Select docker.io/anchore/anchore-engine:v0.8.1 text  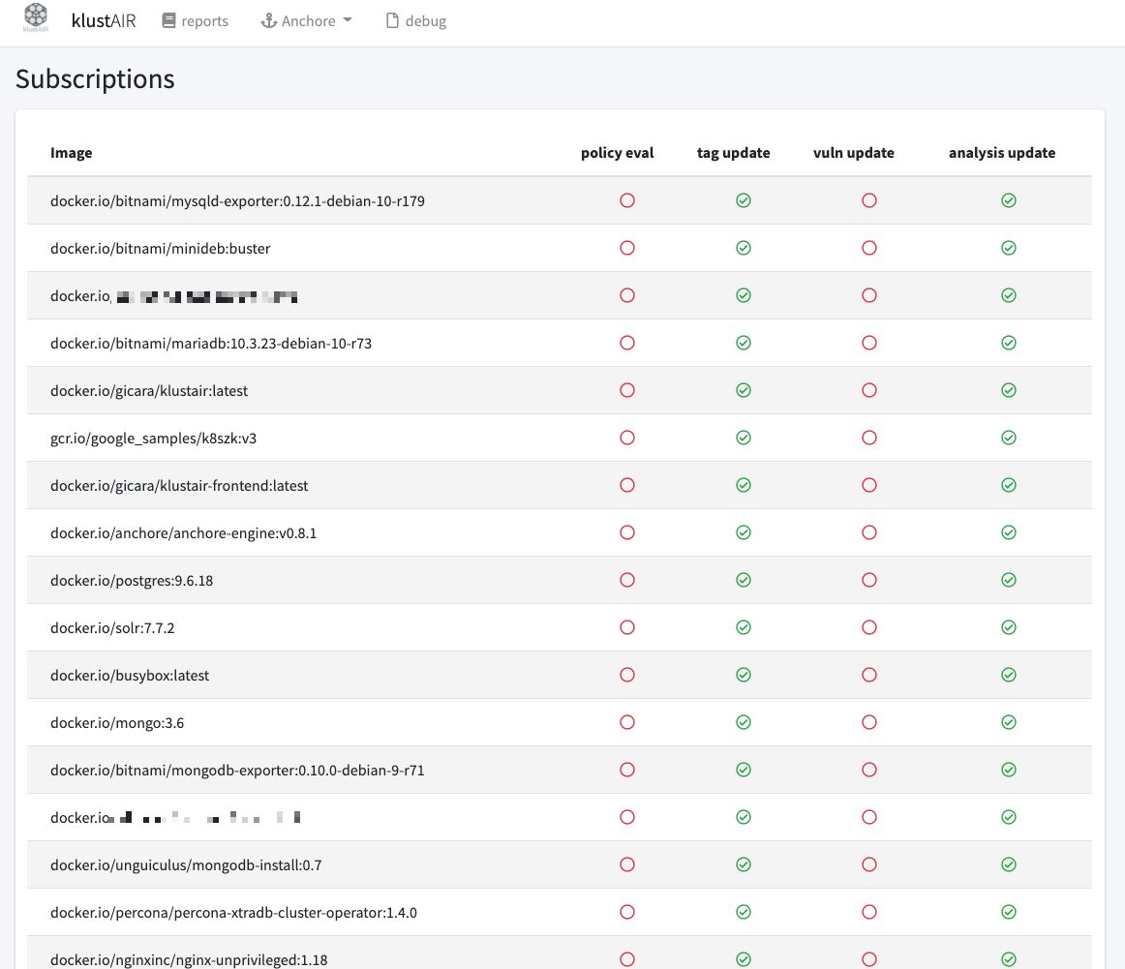(x=183, y=533)
